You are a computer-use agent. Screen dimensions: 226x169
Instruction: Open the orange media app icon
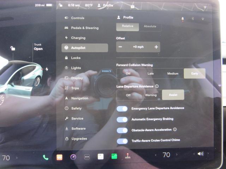click(59, 157)
